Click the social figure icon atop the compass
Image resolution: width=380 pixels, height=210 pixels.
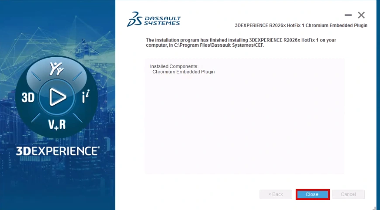(56, 69)
